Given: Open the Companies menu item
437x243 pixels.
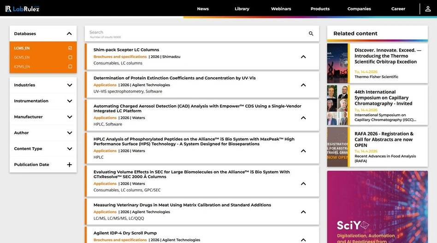Looking at the screenshot, I should [359, 9].
